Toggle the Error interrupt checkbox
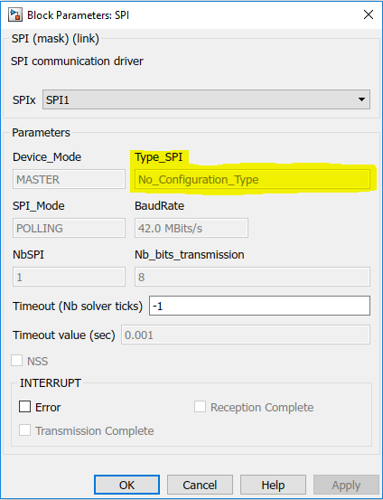The width and height of the screenshot is (383, 500). [x=24, y=407]
